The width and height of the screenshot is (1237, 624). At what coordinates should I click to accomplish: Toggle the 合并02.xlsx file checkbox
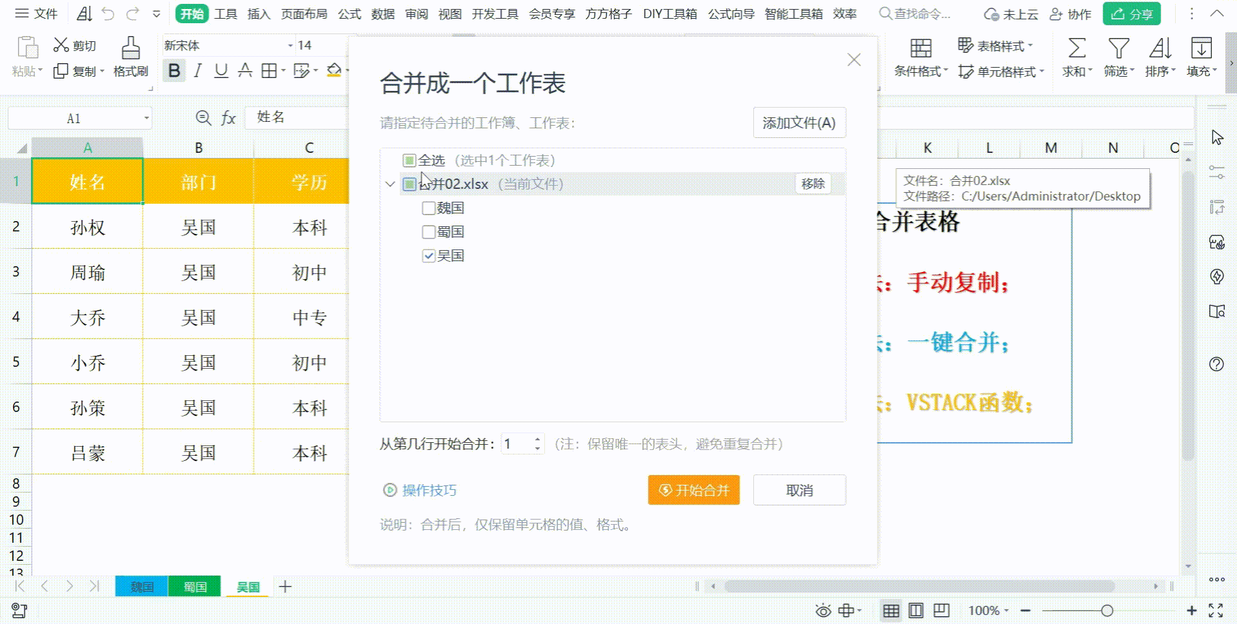click(x=409, y=184)
